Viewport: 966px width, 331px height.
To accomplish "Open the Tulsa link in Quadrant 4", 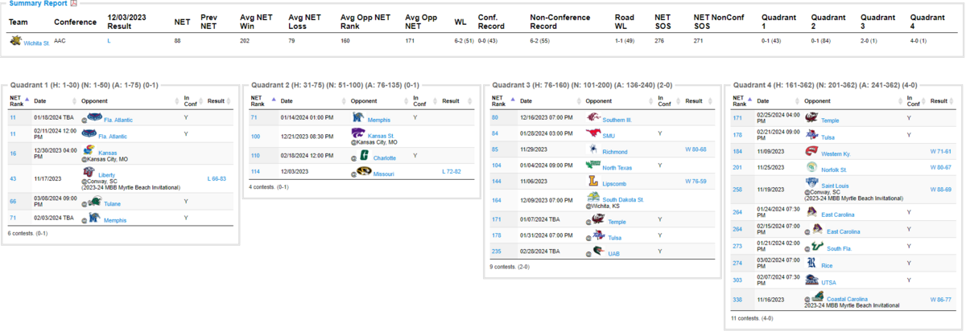I will point(829,137).
